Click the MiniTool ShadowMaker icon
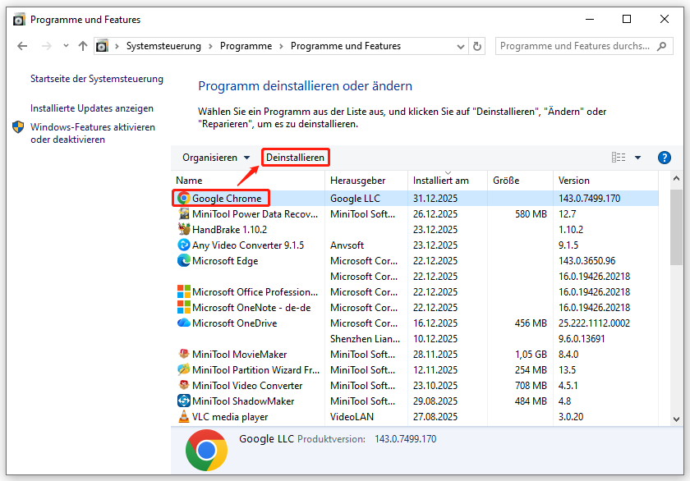Viewport: 690px width, 481px height. (x=185, y=401)
